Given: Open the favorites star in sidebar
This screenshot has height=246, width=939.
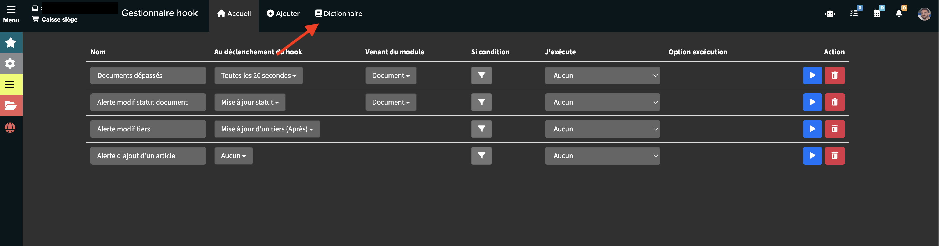Looking at the screenshot, I should pos(11,42).
